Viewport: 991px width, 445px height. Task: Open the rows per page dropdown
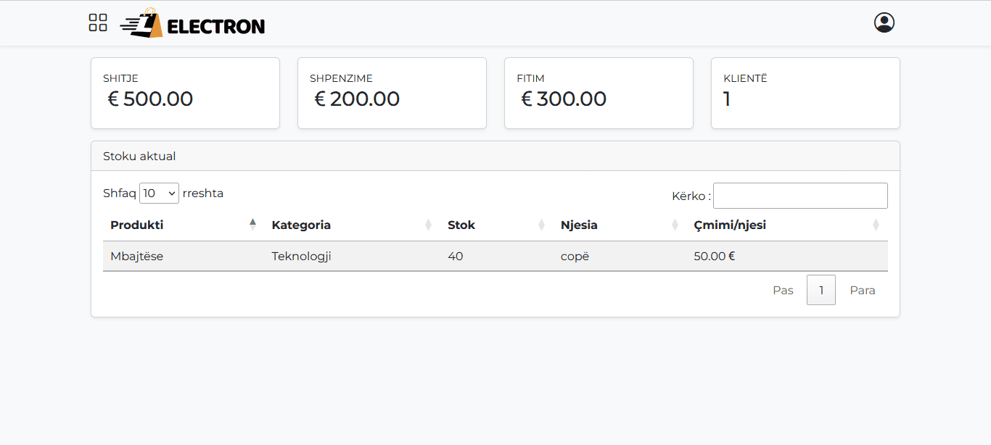click(x=159, y=194)
